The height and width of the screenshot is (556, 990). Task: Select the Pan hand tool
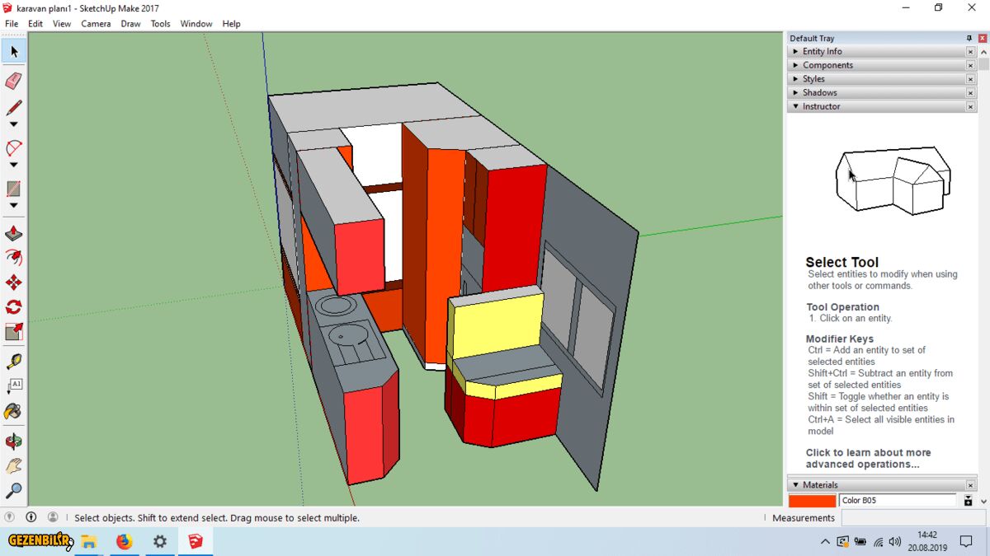pyautogui.click(x=13, y=466)
